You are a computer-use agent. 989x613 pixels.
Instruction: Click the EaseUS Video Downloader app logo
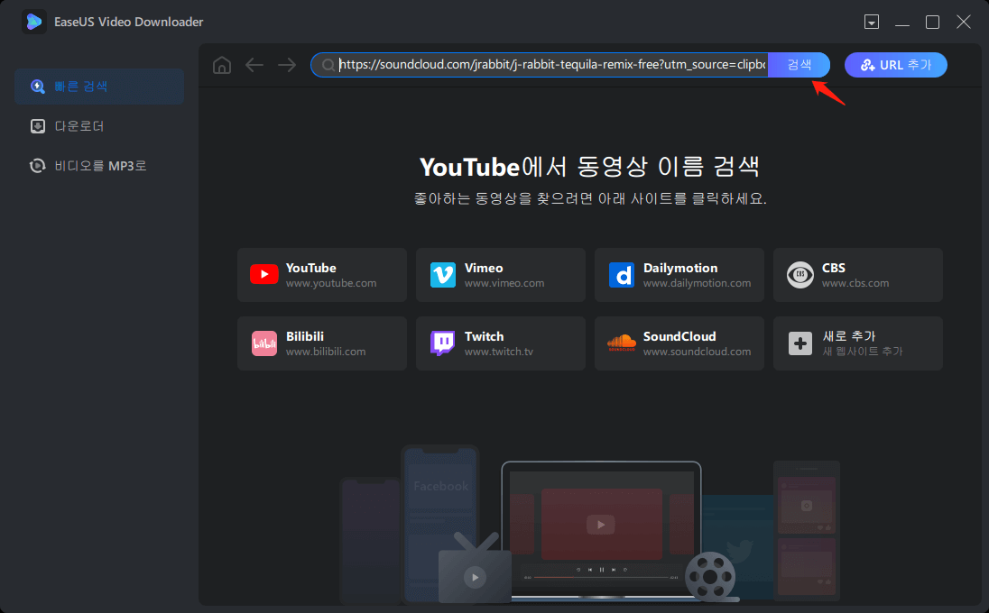[34, 22]
